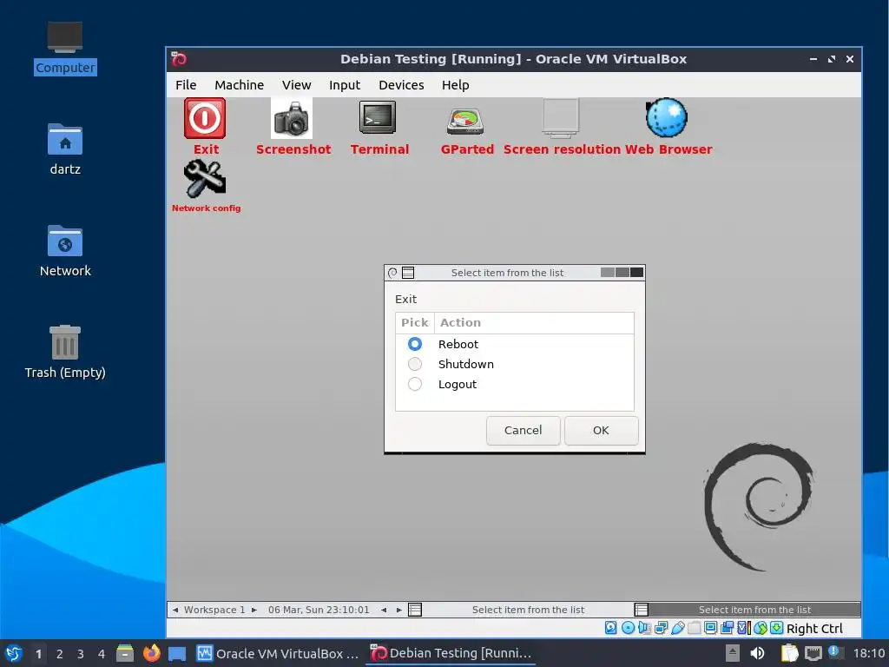Click the Action column header
This screenshot has width=889, height=667.
534,323
